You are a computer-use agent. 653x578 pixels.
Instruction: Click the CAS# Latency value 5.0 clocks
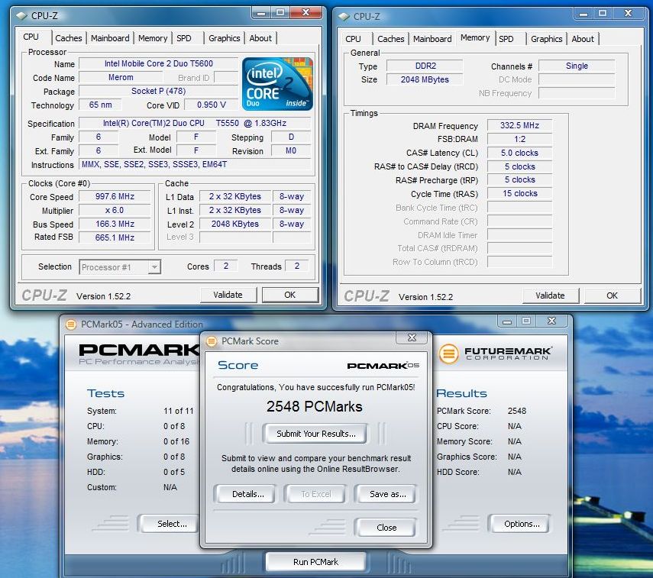click(520, 153)
